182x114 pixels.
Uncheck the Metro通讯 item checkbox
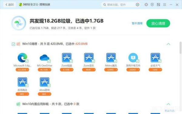click(x=116, y=61)
